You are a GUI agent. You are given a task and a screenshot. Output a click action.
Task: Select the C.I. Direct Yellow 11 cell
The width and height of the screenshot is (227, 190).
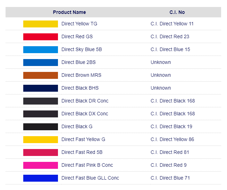(172, 24)
